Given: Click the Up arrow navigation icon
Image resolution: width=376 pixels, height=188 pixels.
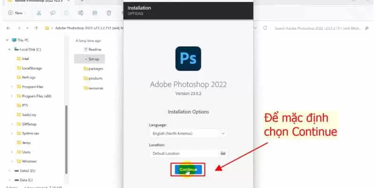Looking at the screenshot, I should coord(36,28).
